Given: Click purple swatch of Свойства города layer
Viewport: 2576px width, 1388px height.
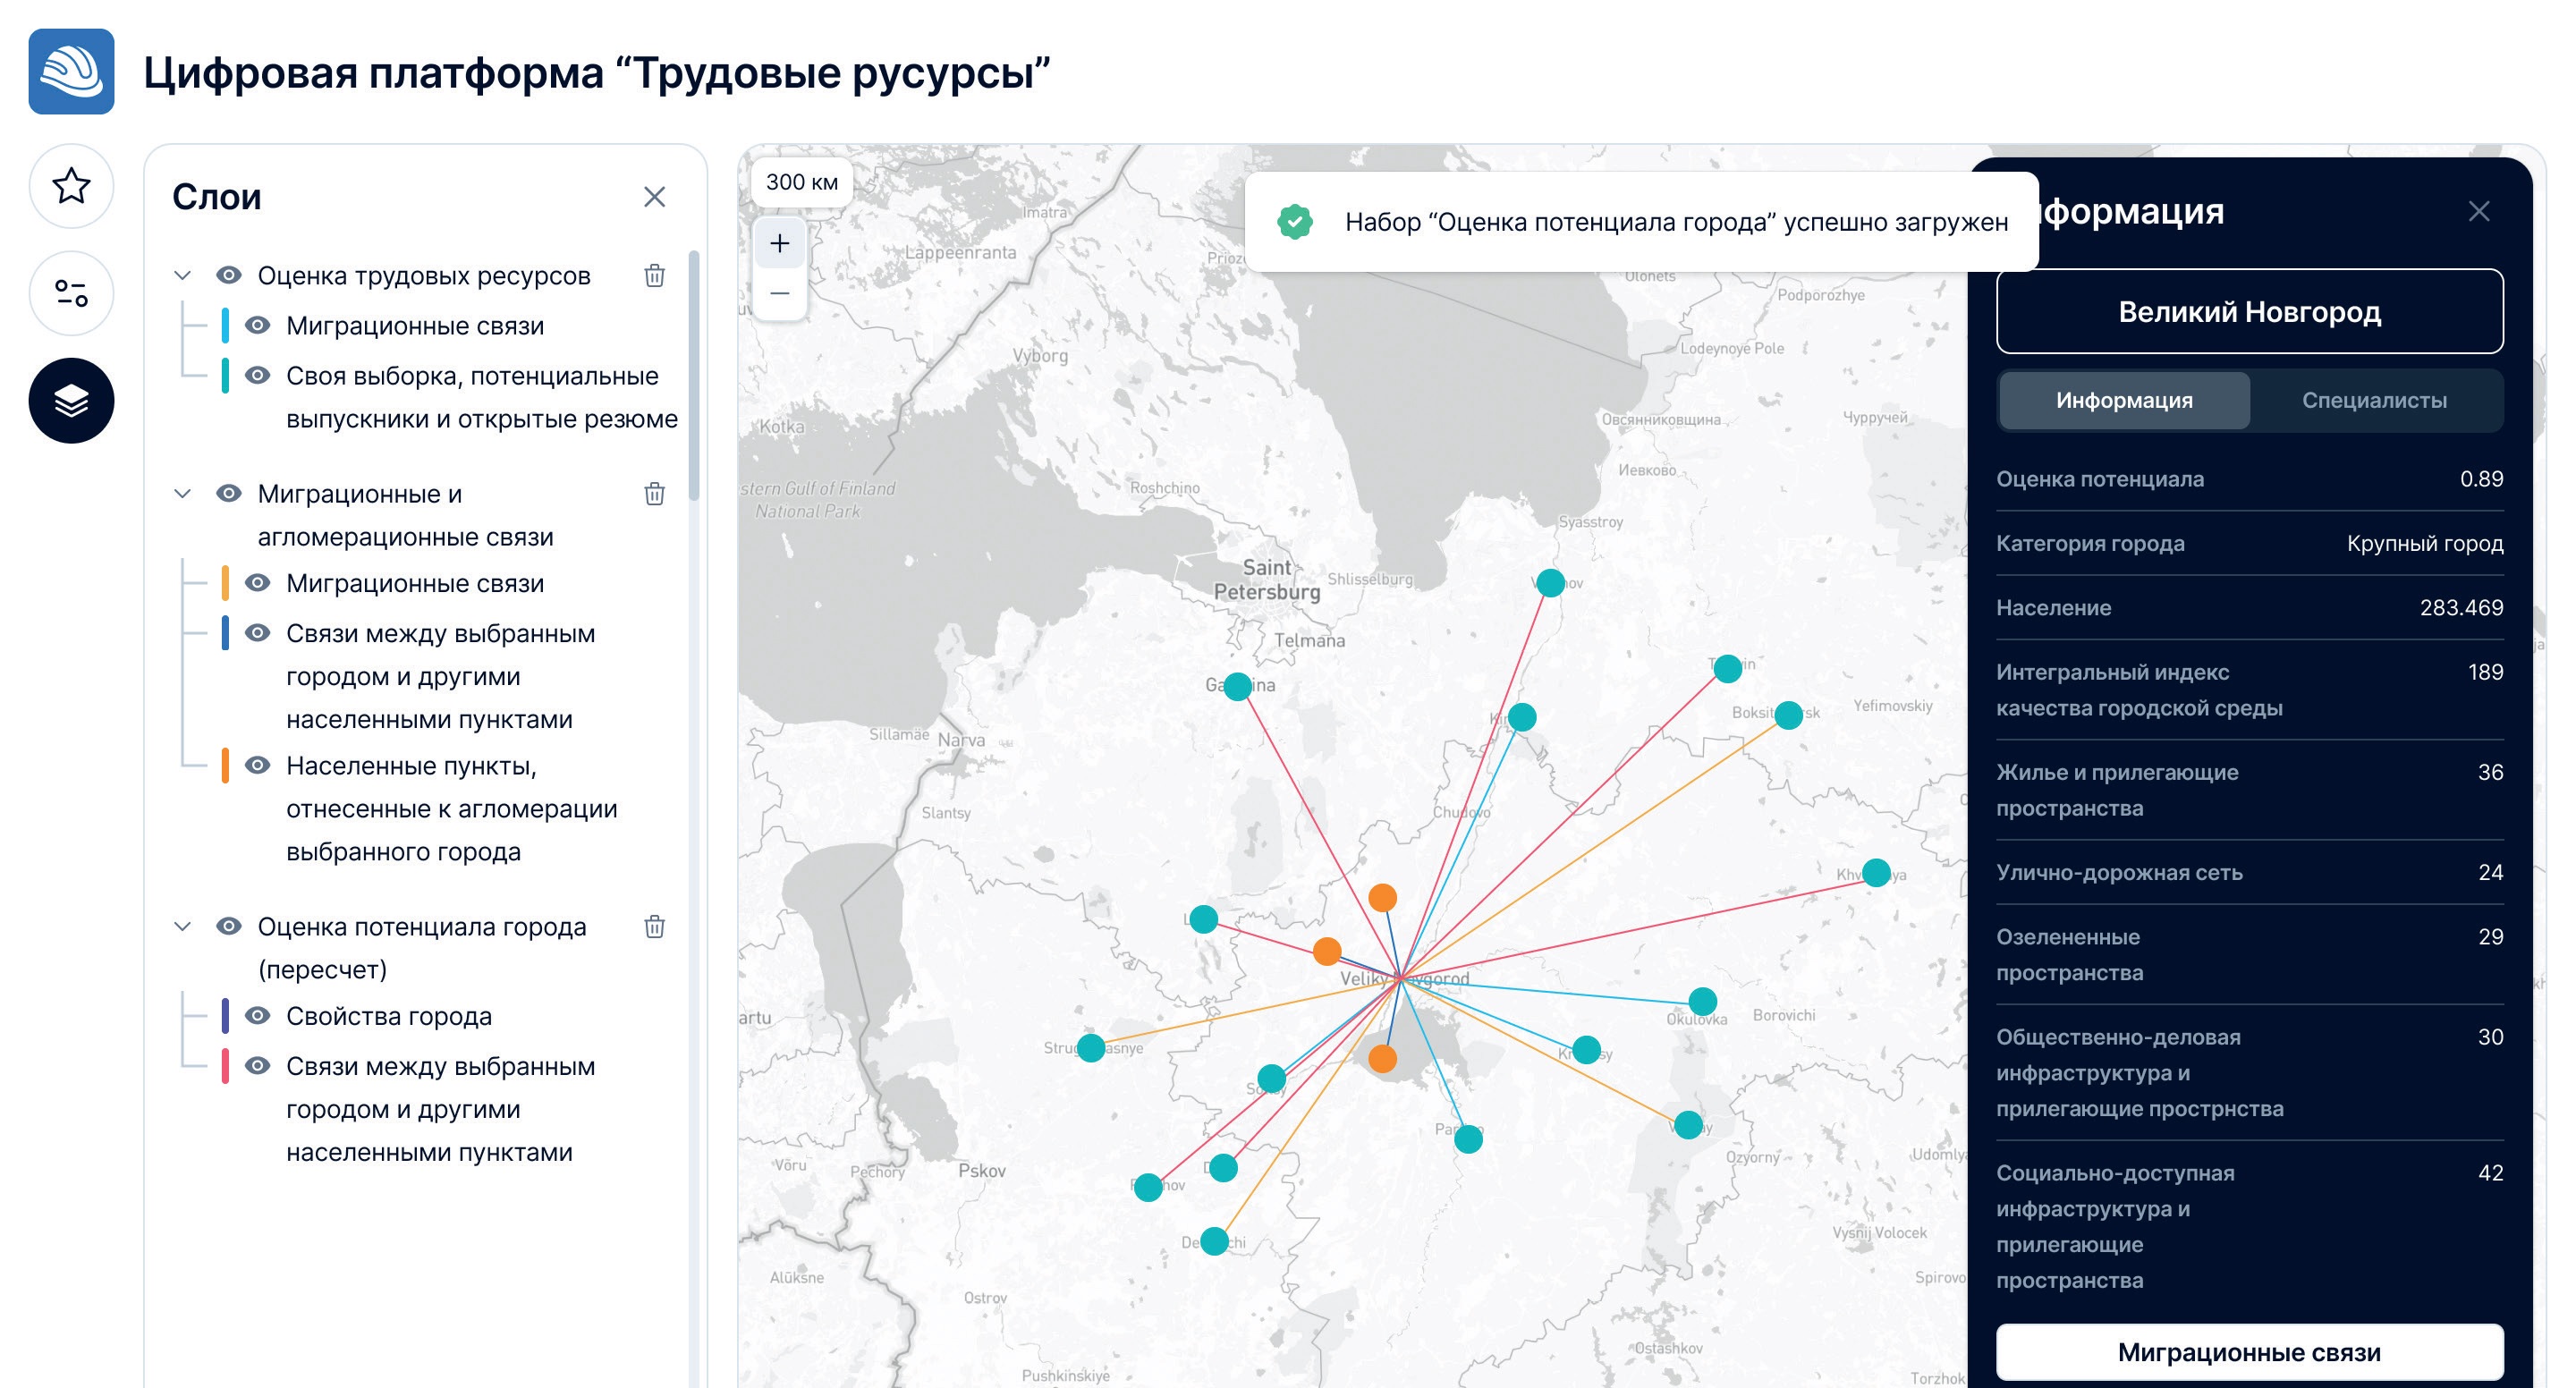Looking at the screenshot, I should coord(225,1016).
